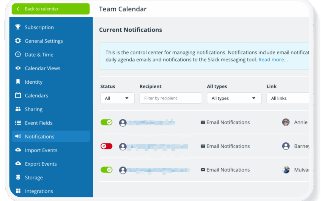The width and height of the screenshot is (321, 201).
Task: Select the Subscription trophy icon
Action: point(18,27)
